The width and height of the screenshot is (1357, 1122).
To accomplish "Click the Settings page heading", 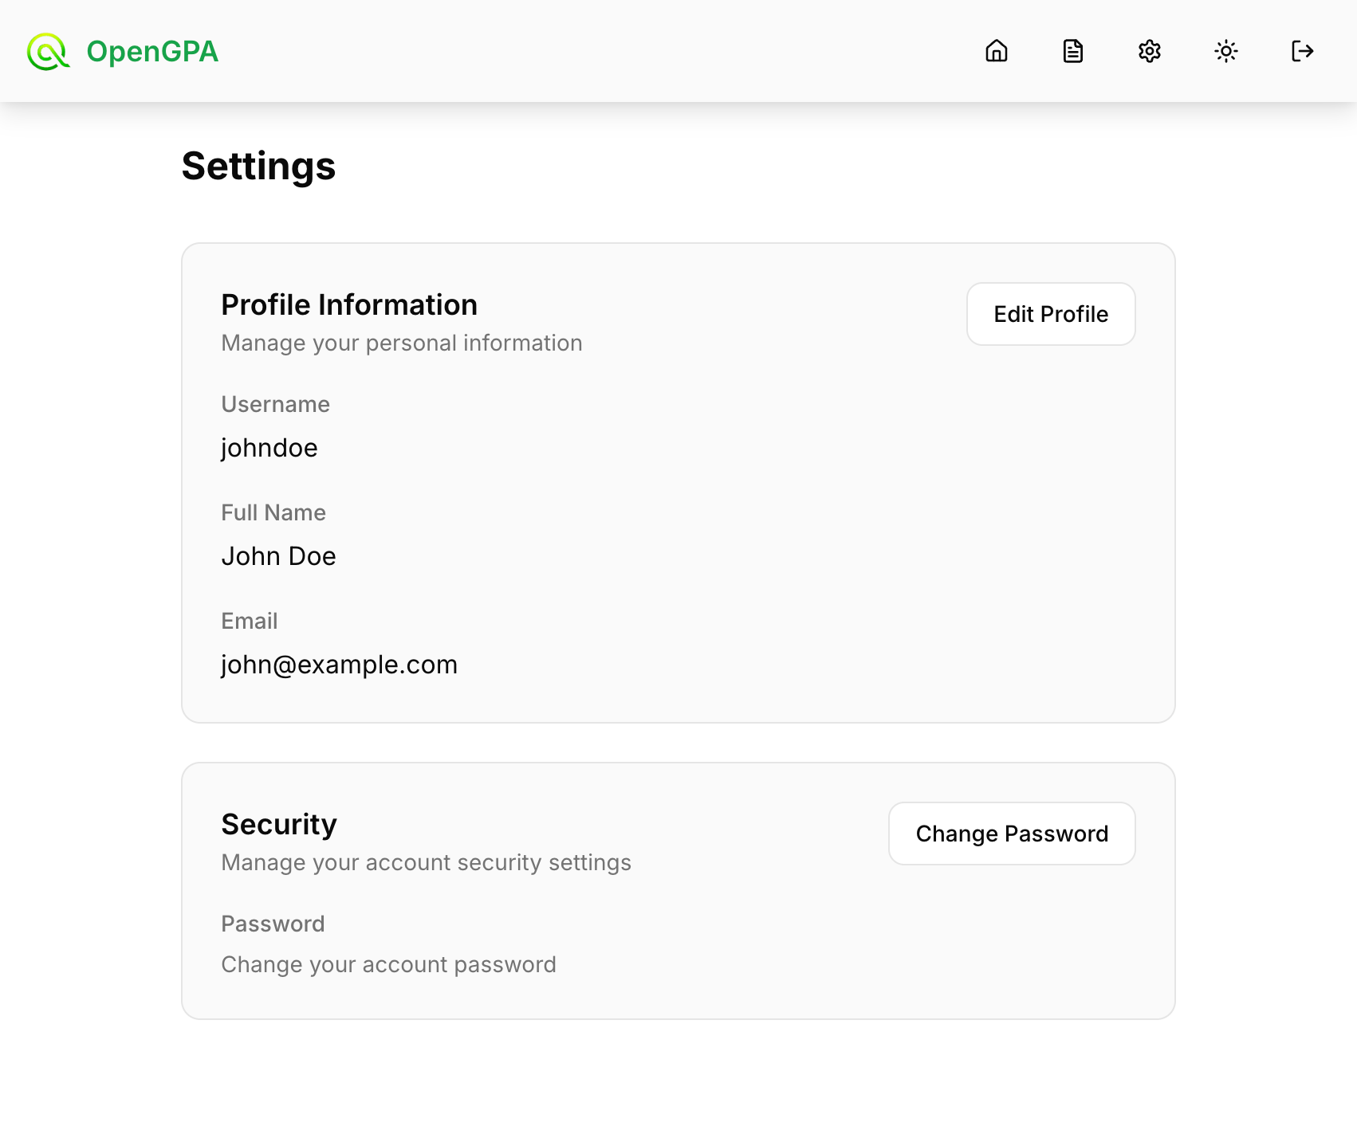I will point(258,167).
